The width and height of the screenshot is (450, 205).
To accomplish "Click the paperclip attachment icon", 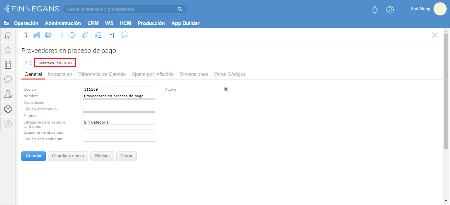I will (x=85, y=35).
